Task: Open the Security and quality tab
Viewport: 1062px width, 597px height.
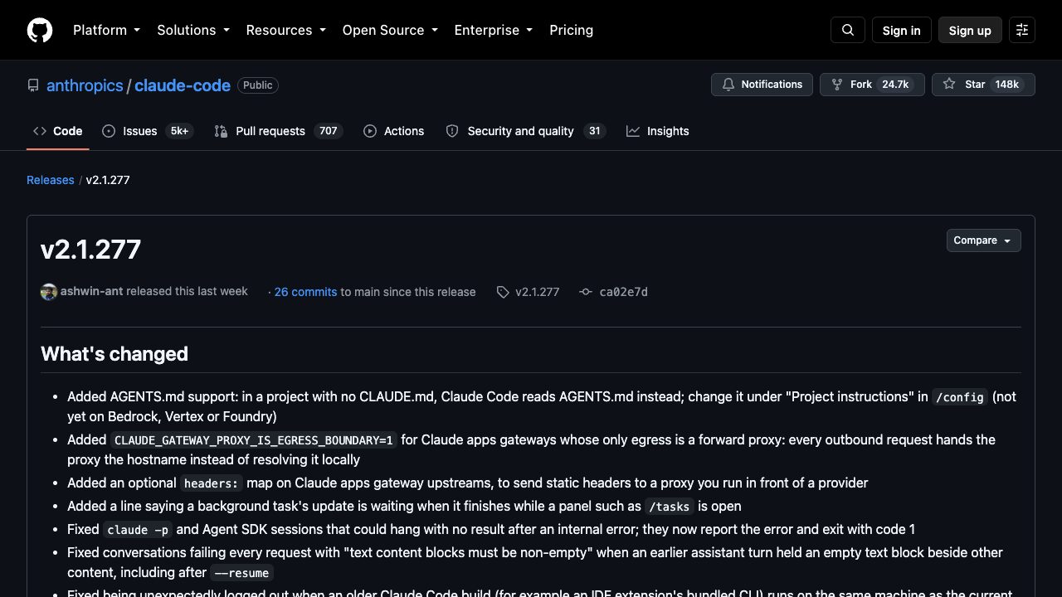Action: click(x=525, y=131)
